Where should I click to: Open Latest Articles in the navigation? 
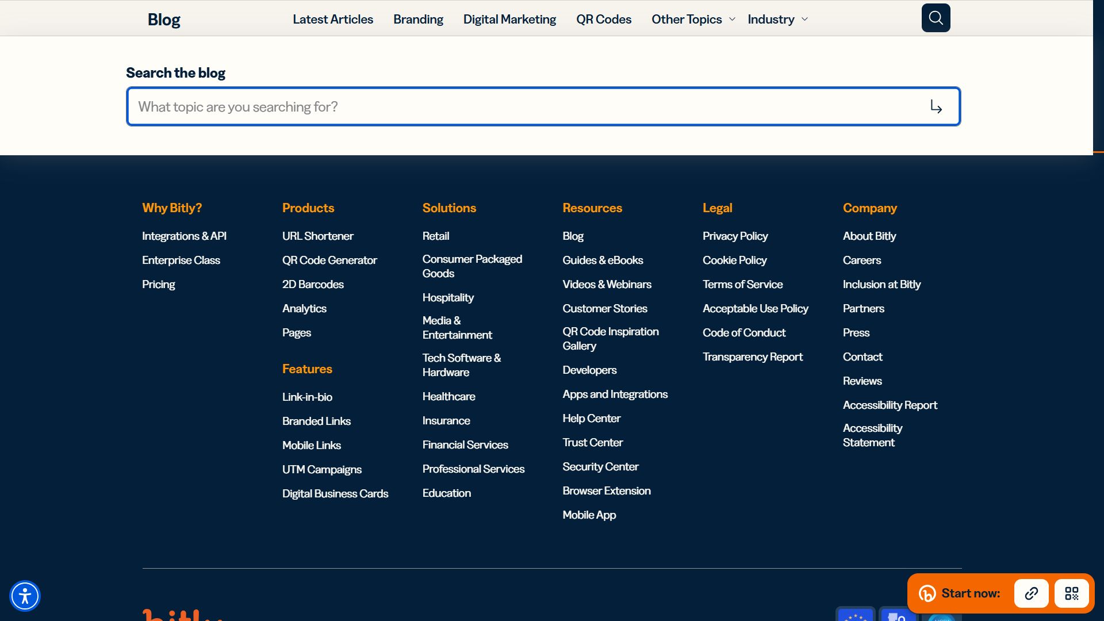(333, 19)
